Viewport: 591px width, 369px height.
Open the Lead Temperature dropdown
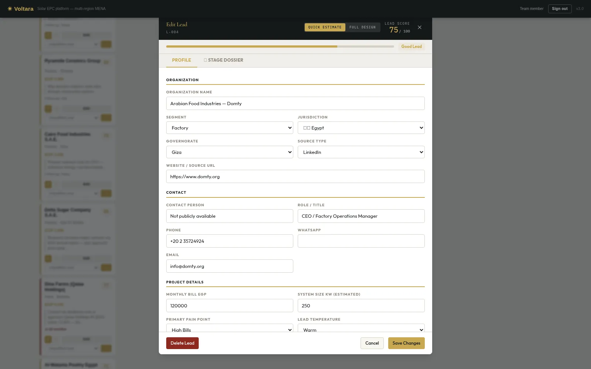click(x=361, y=328)
